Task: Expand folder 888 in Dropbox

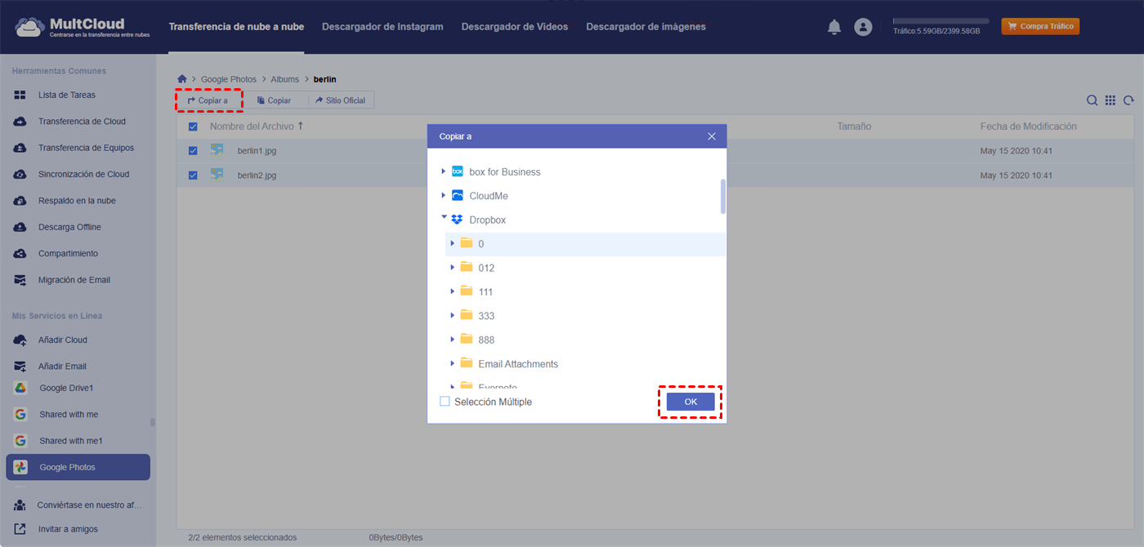Action: (x=453, y=340)
